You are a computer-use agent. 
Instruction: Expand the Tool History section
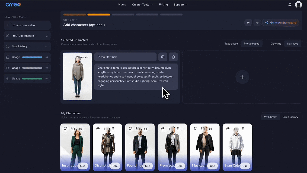click(x=27, y=46)
